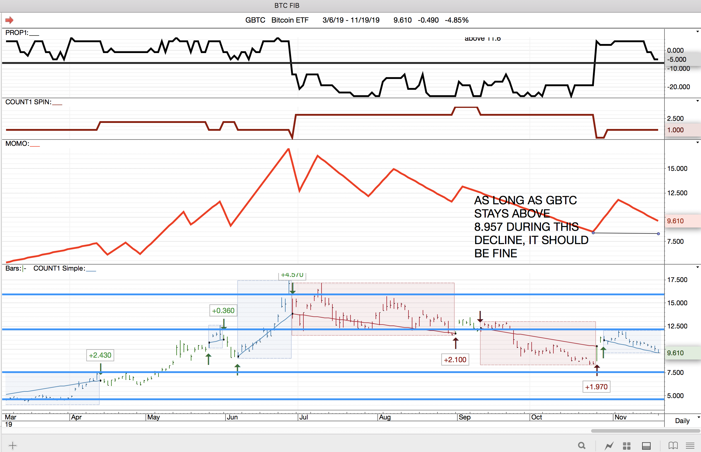Click the list lines icon

690,445
